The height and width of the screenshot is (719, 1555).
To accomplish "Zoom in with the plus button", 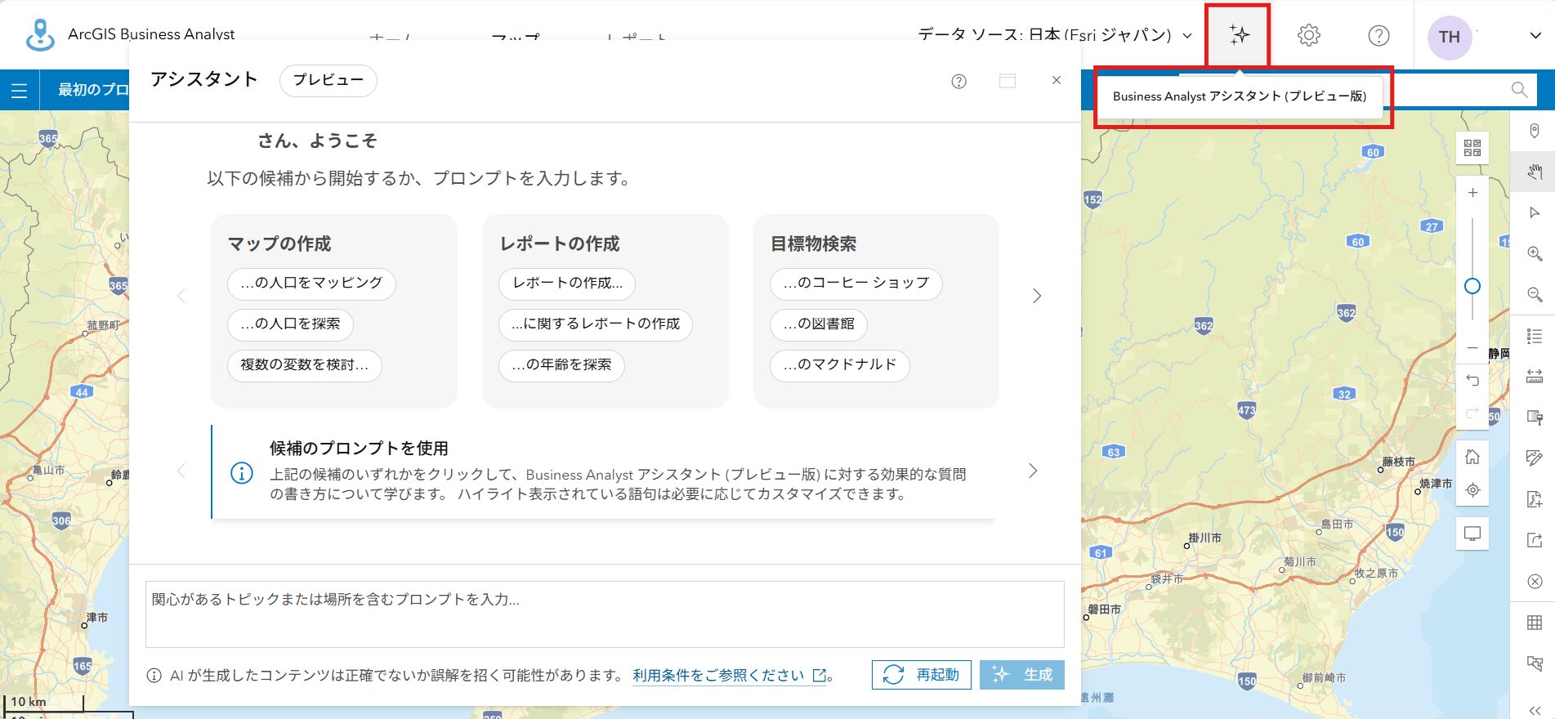I will pyautogui.click(x=1472, y=193).
